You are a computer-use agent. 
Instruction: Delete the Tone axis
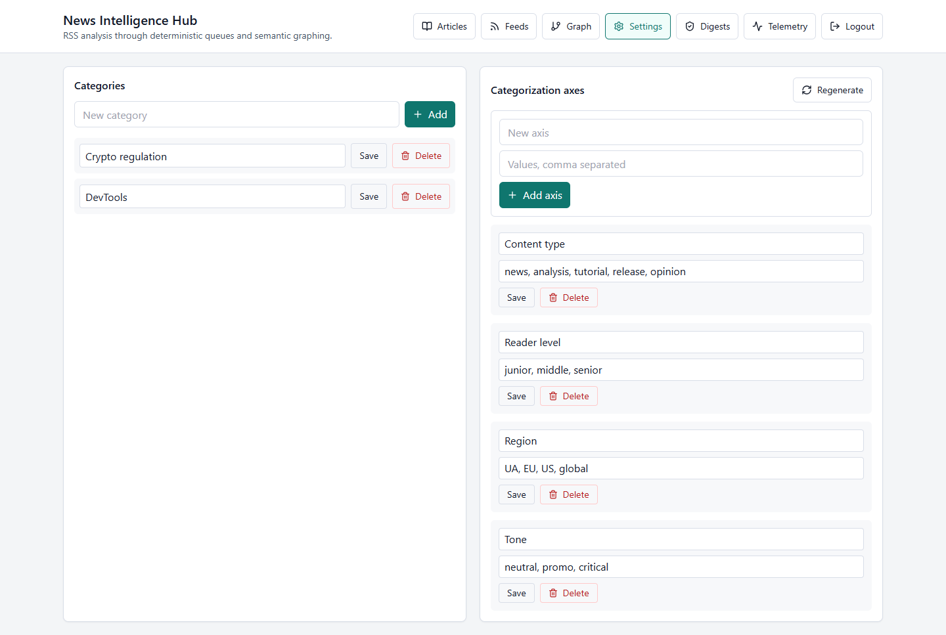point(569,593)
